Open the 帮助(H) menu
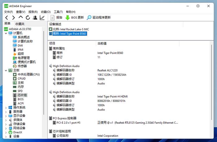The image size is (217, 142). click(71, 12)
